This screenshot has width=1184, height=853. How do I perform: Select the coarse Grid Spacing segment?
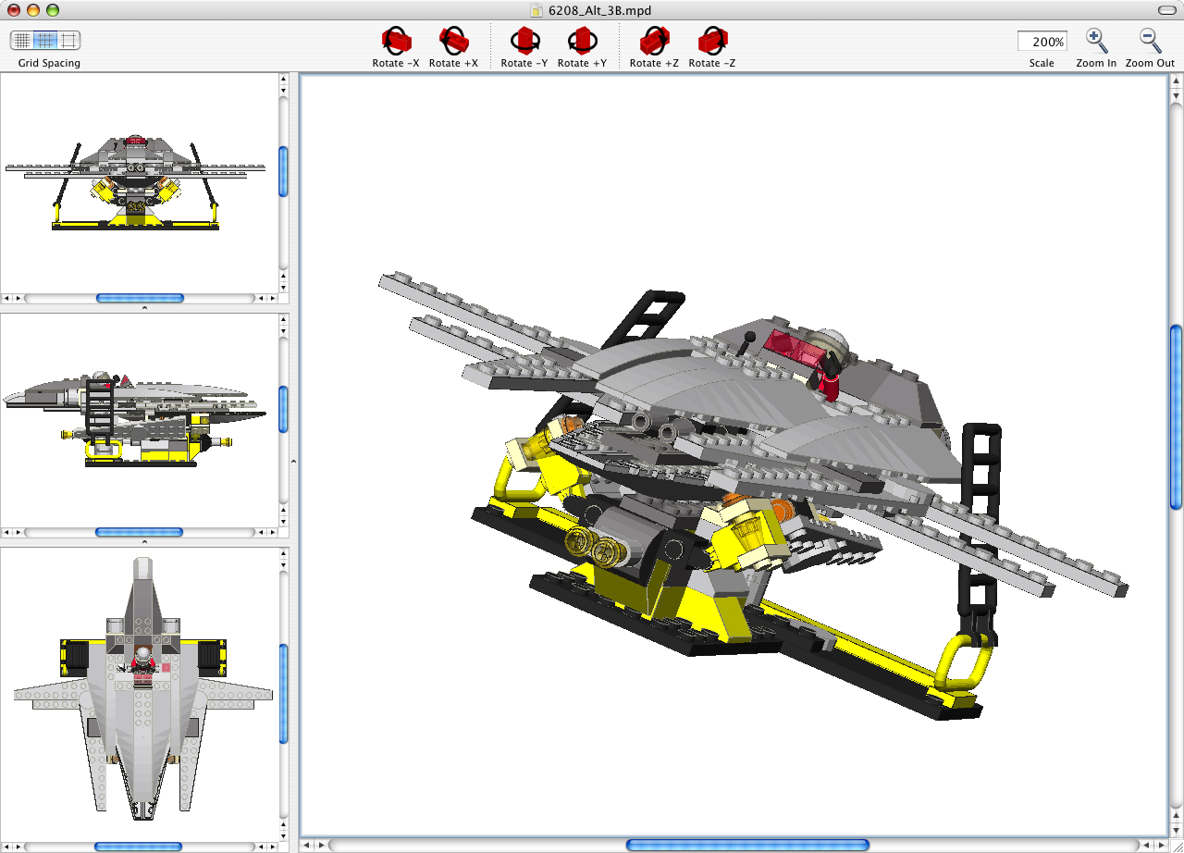(69, 41)
